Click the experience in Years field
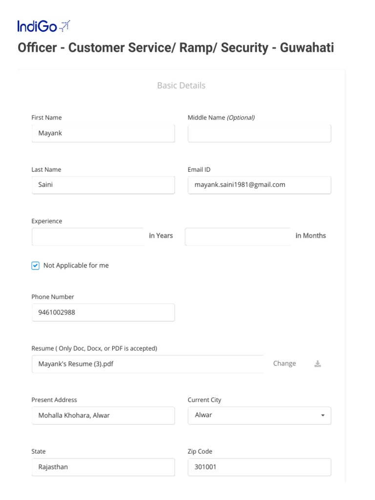Image resolution: width=375 pixels, height=500 pixels. [x=88, y=236]
